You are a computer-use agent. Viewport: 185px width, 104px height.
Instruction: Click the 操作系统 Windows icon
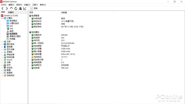pos(5,44)
